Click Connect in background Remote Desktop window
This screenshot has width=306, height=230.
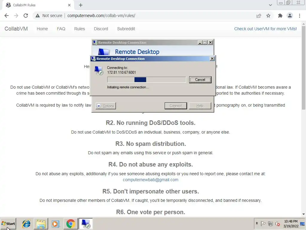176,106
